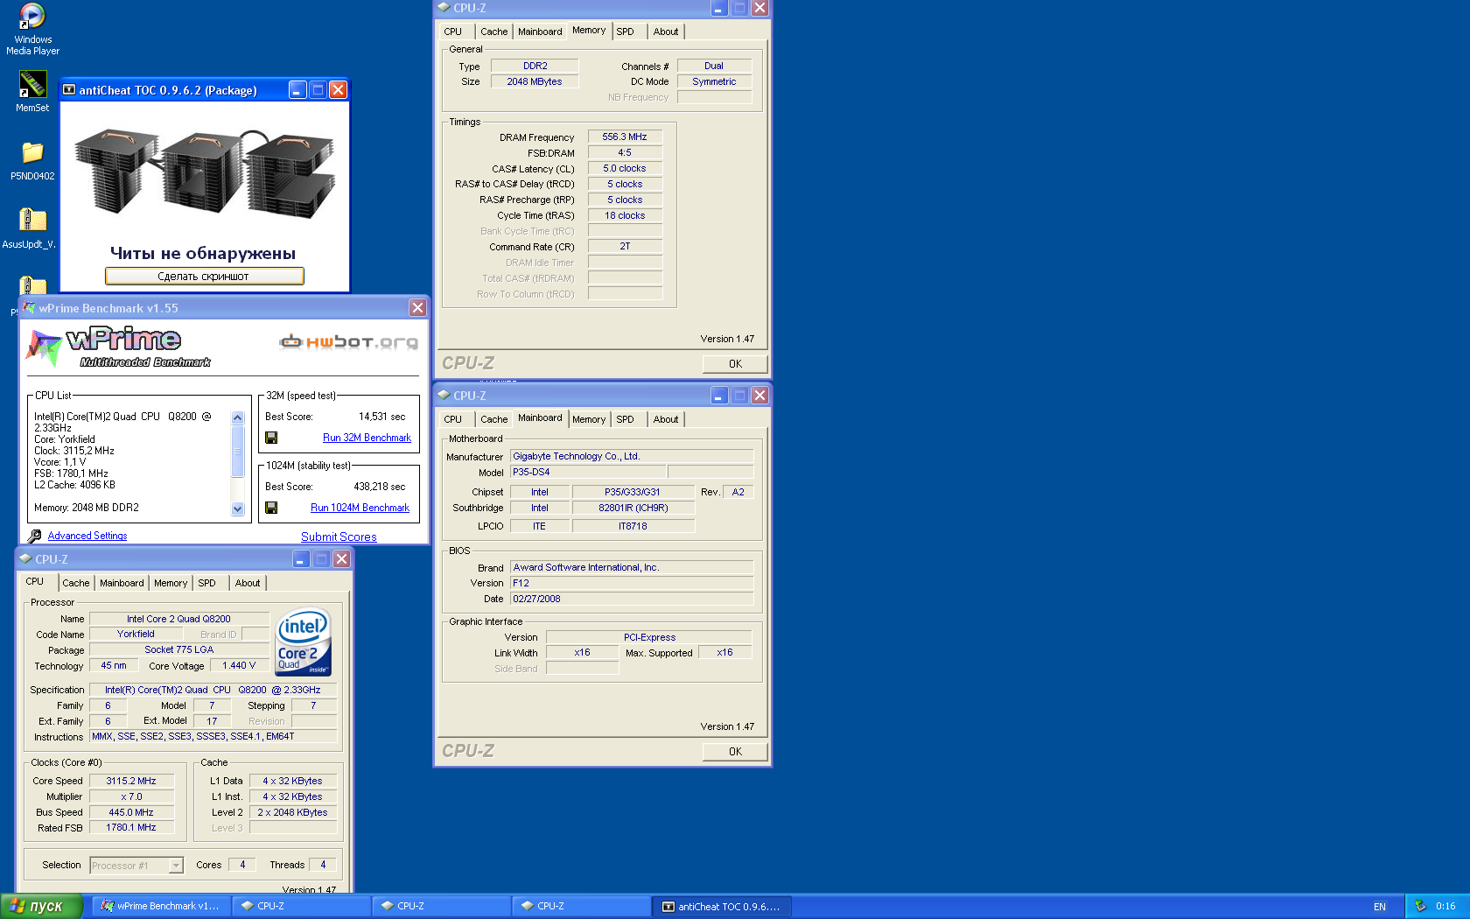Screen dimensions: 1470x919
Task: Open Cache tab in bottom-left CPU-Z window
Action: (76, 583)
